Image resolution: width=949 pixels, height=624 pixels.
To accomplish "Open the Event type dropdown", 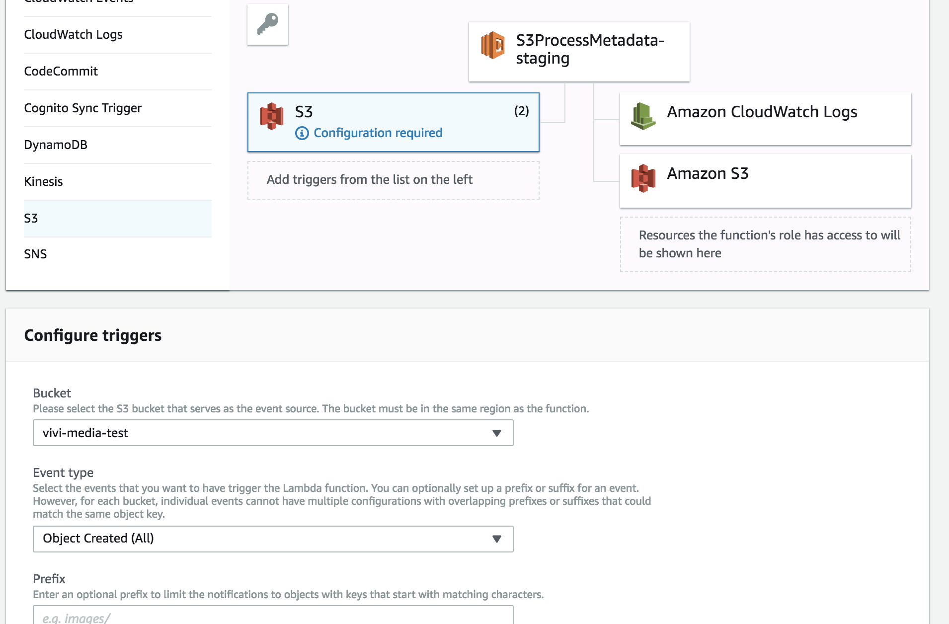I will coord(273,539).
